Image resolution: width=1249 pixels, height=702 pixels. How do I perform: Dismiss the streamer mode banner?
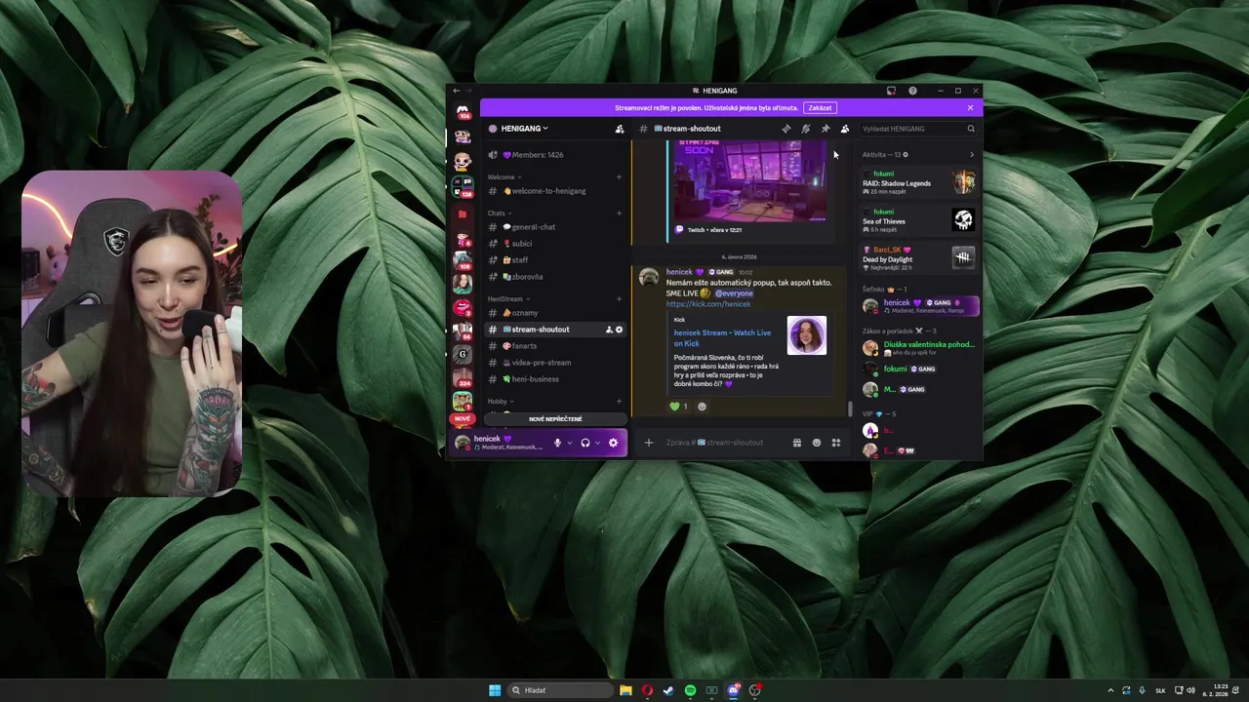point(970,108)
